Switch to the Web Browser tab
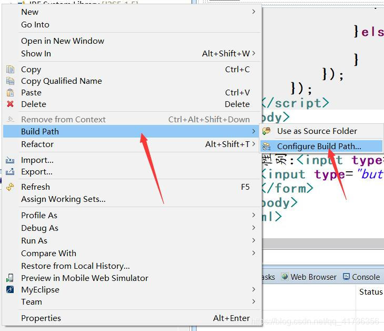Viewport: 384px width, 331px height. pos(309,277)
